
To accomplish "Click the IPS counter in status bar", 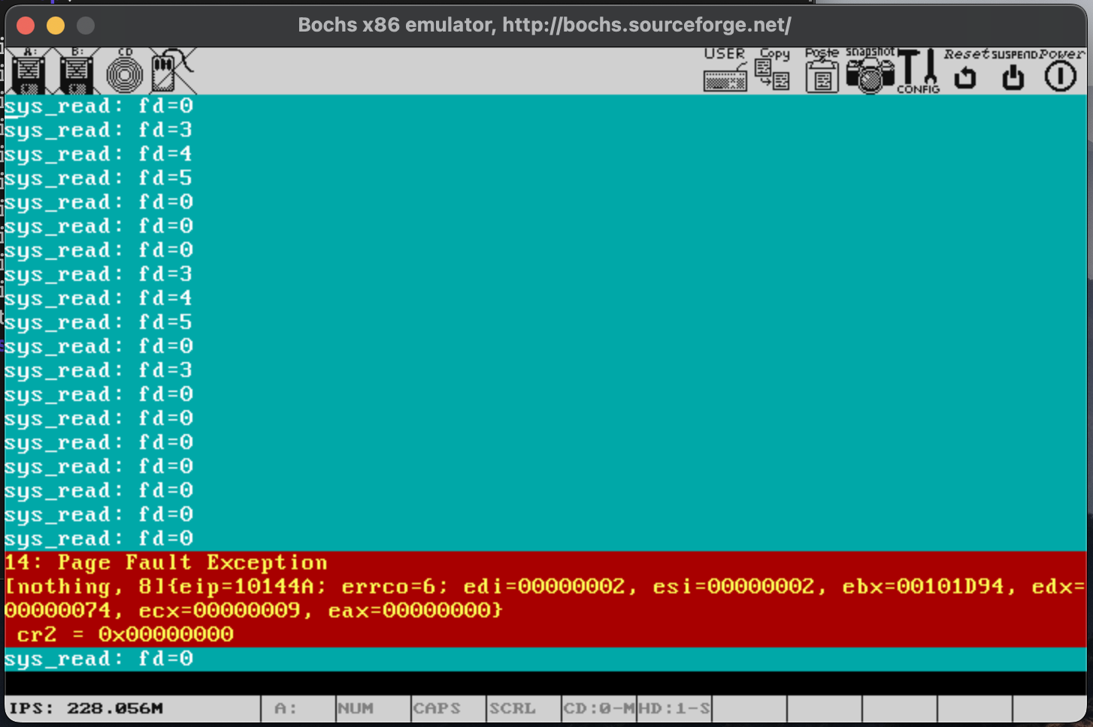I will point(86,708).
